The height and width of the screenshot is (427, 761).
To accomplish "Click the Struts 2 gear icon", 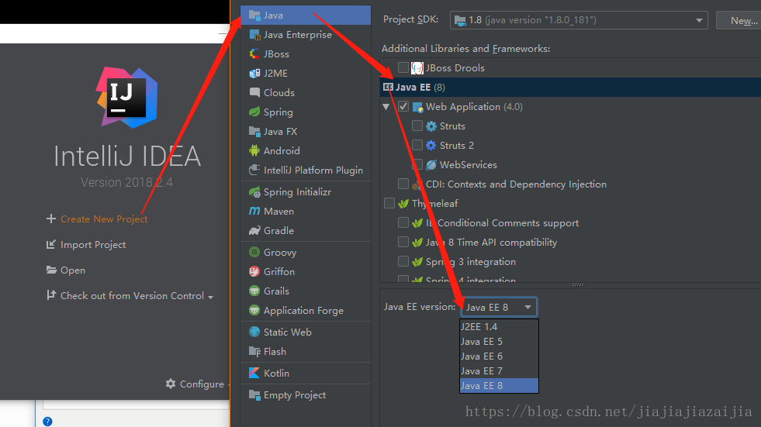I will [431, 146].
